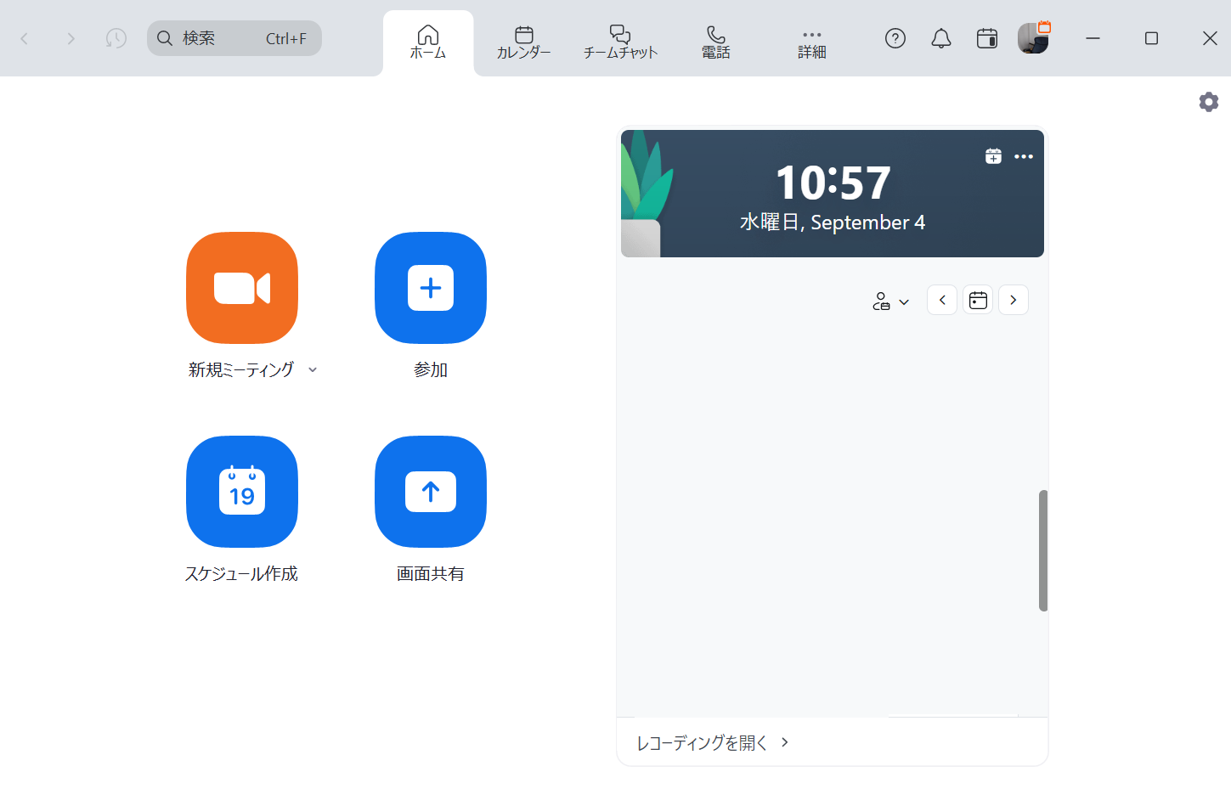Expand the 新規ミーティング dropdown arrow
Viewport: 1231px width, 800px height.
coord(313,369)
